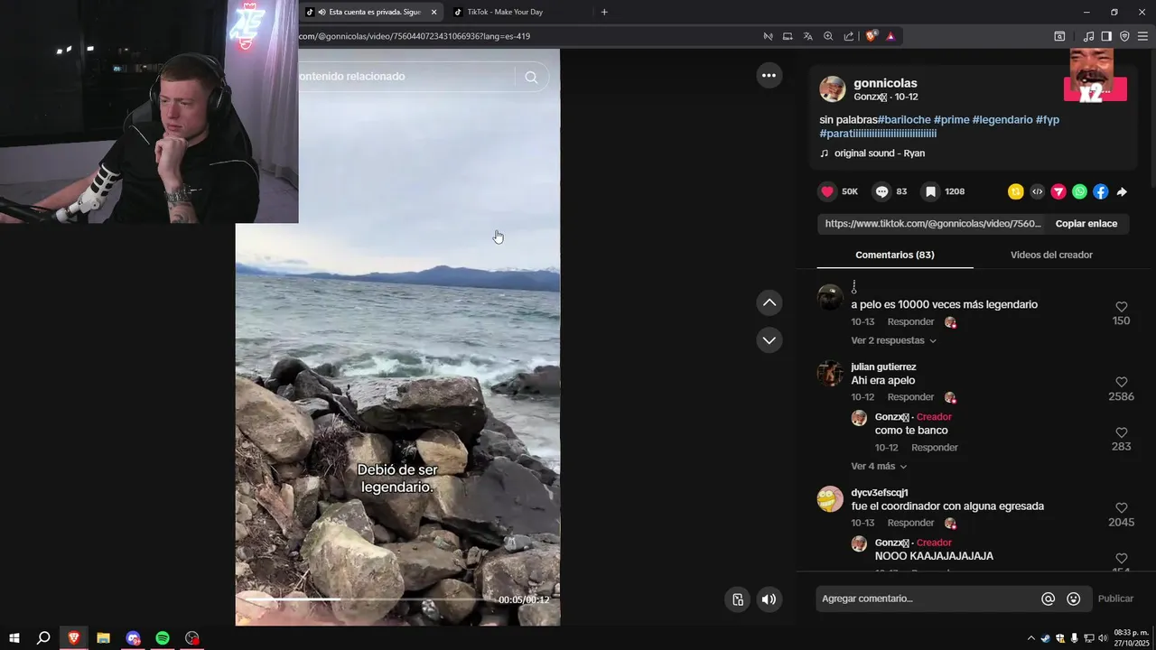Switch to Videos del creador tab
The image size is (1156, 650).
(x=1051, y=255)
